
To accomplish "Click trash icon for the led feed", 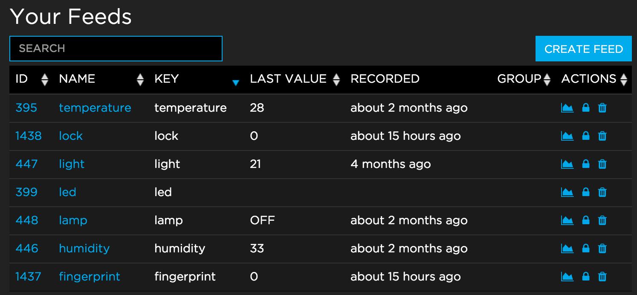I will point(602,192).
